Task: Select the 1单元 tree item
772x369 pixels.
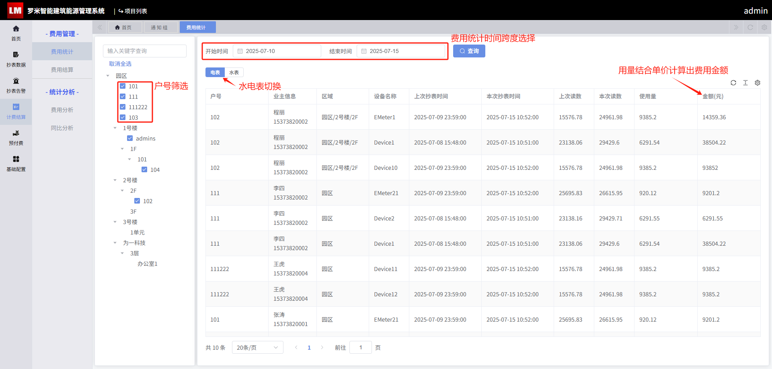Action: point(137,232)
